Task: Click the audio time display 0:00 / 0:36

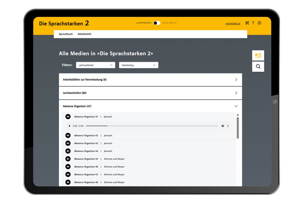Action: 78,126
